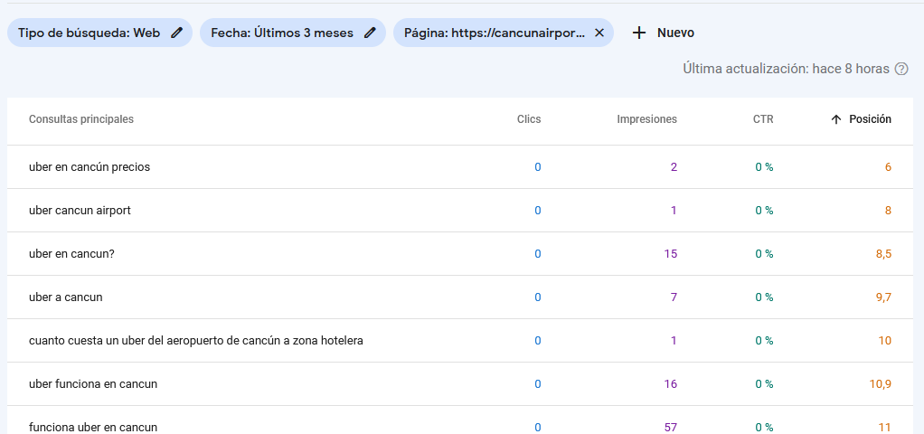Select position value 8 for 'uber cancun airport'
The image size is (924, 434).
point(888,211)
